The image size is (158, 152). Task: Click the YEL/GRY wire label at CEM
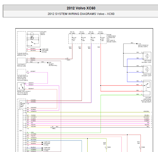click(x=33, y=126)
